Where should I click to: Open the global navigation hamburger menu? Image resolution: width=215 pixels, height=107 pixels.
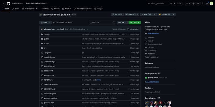click(3, 3)
